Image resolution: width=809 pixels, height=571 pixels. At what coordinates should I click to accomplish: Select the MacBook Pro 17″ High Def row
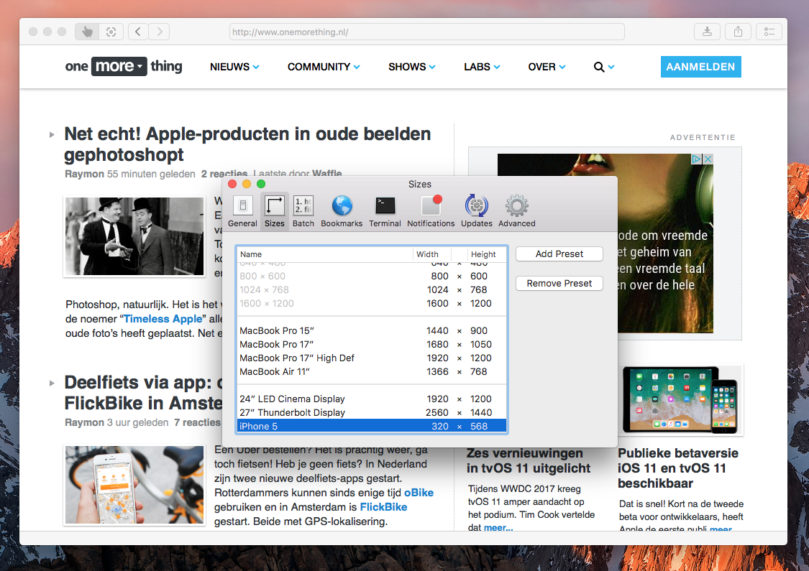(372, 358)
